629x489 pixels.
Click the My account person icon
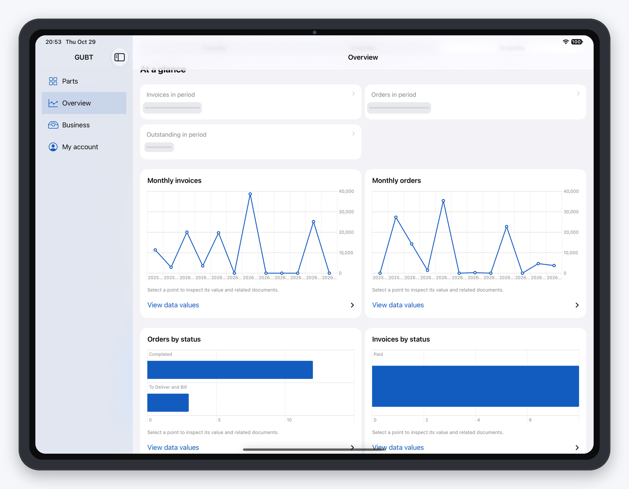pyautogui.click(x=53, y=147)
